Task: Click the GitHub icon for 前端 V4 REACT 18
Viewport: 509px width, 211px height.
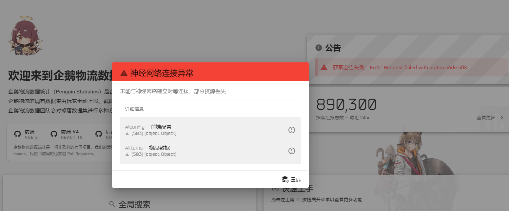Action: [54, 134]
